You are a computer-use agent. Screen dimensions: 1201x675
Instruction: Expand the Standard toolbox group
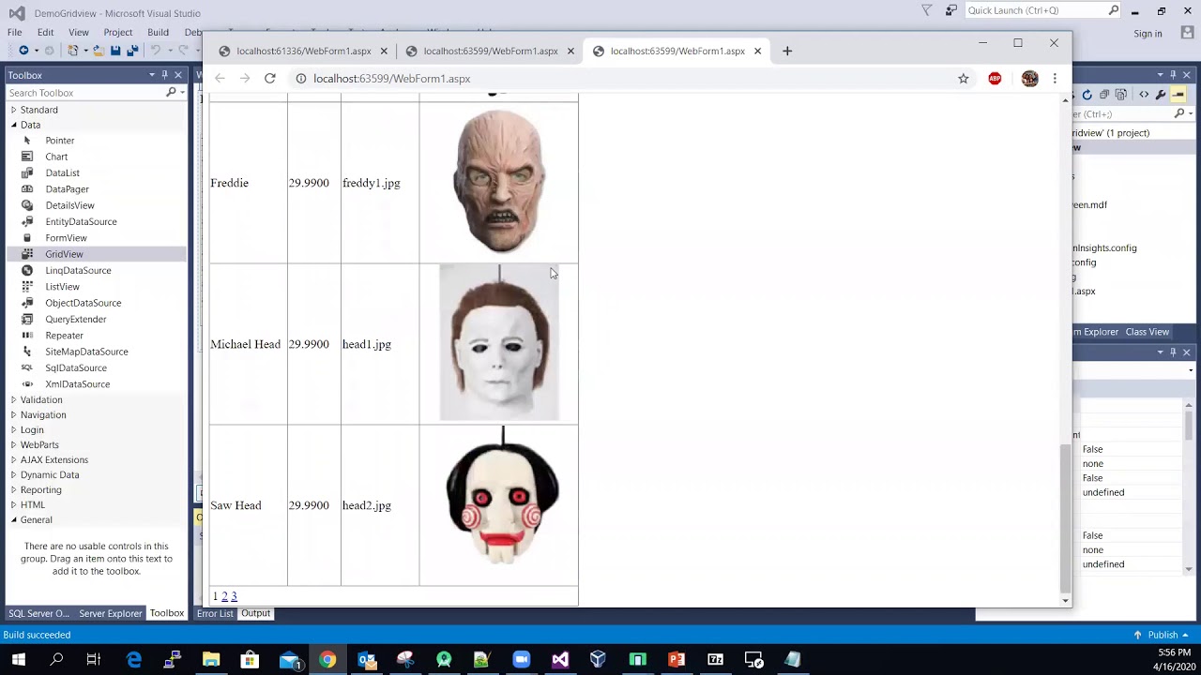pyautogui.click(x=13, y=110)
